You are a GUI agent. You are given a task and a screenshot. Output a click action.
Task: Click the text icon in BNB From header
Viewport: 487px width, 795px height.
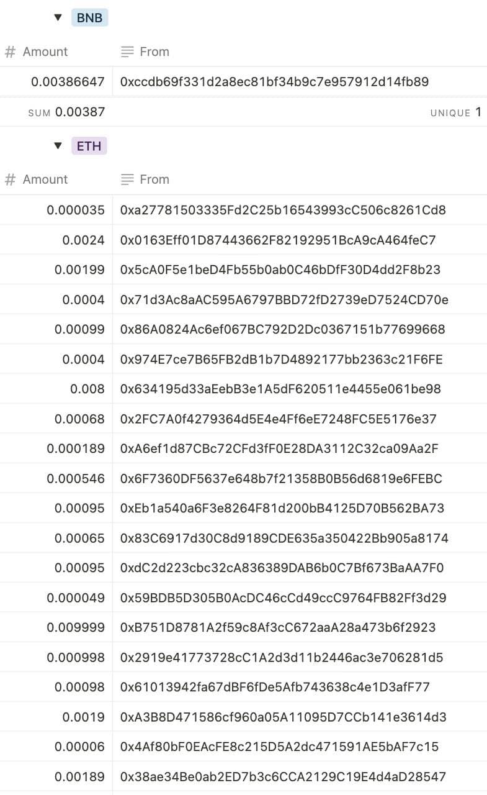127,52
